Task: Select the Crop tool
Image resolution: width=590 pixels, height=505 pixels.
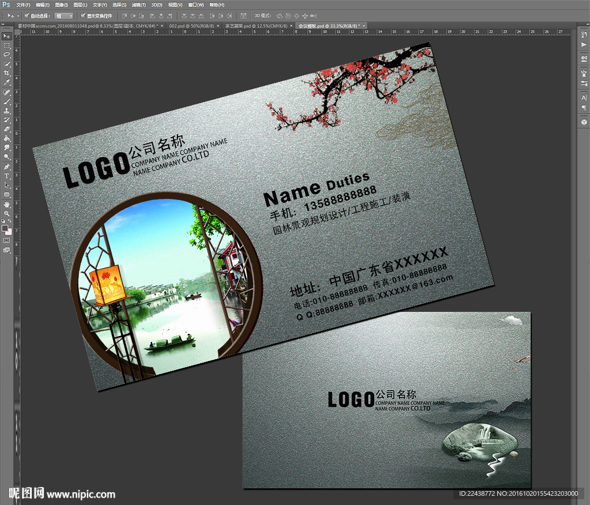Action: pos(6,73)
